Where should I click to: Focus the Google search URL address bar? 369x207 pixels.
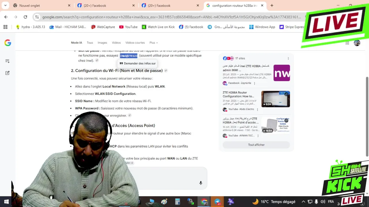coord(172,17)
